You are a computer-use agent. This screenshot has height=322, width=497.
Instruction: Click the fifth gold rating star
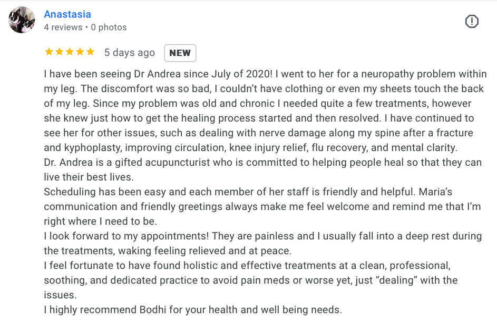point(90,52)
